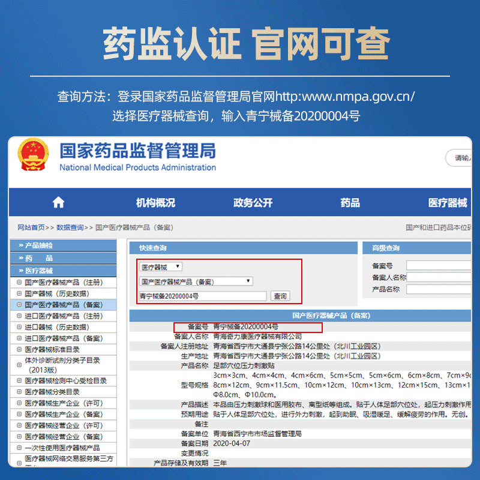Click the quick search text field

(203, 296)
